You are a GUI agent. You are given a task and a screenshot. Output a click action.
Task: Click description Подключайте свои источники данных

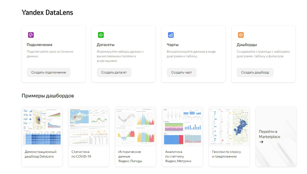click(50, 54)
